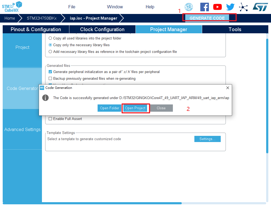Click the STM32CubeMX logo icon
This screenshot has width=271, height=207.
point(12,6)
